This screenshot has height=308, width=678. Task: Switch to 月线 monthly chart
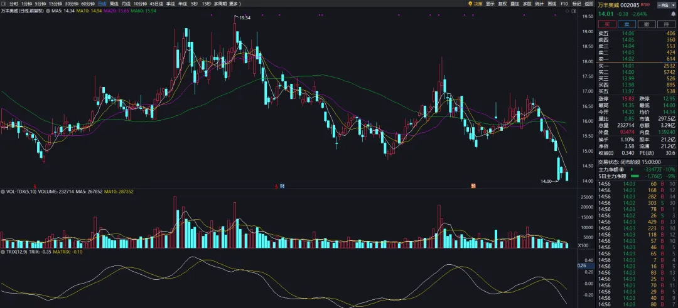coord(126,4)
